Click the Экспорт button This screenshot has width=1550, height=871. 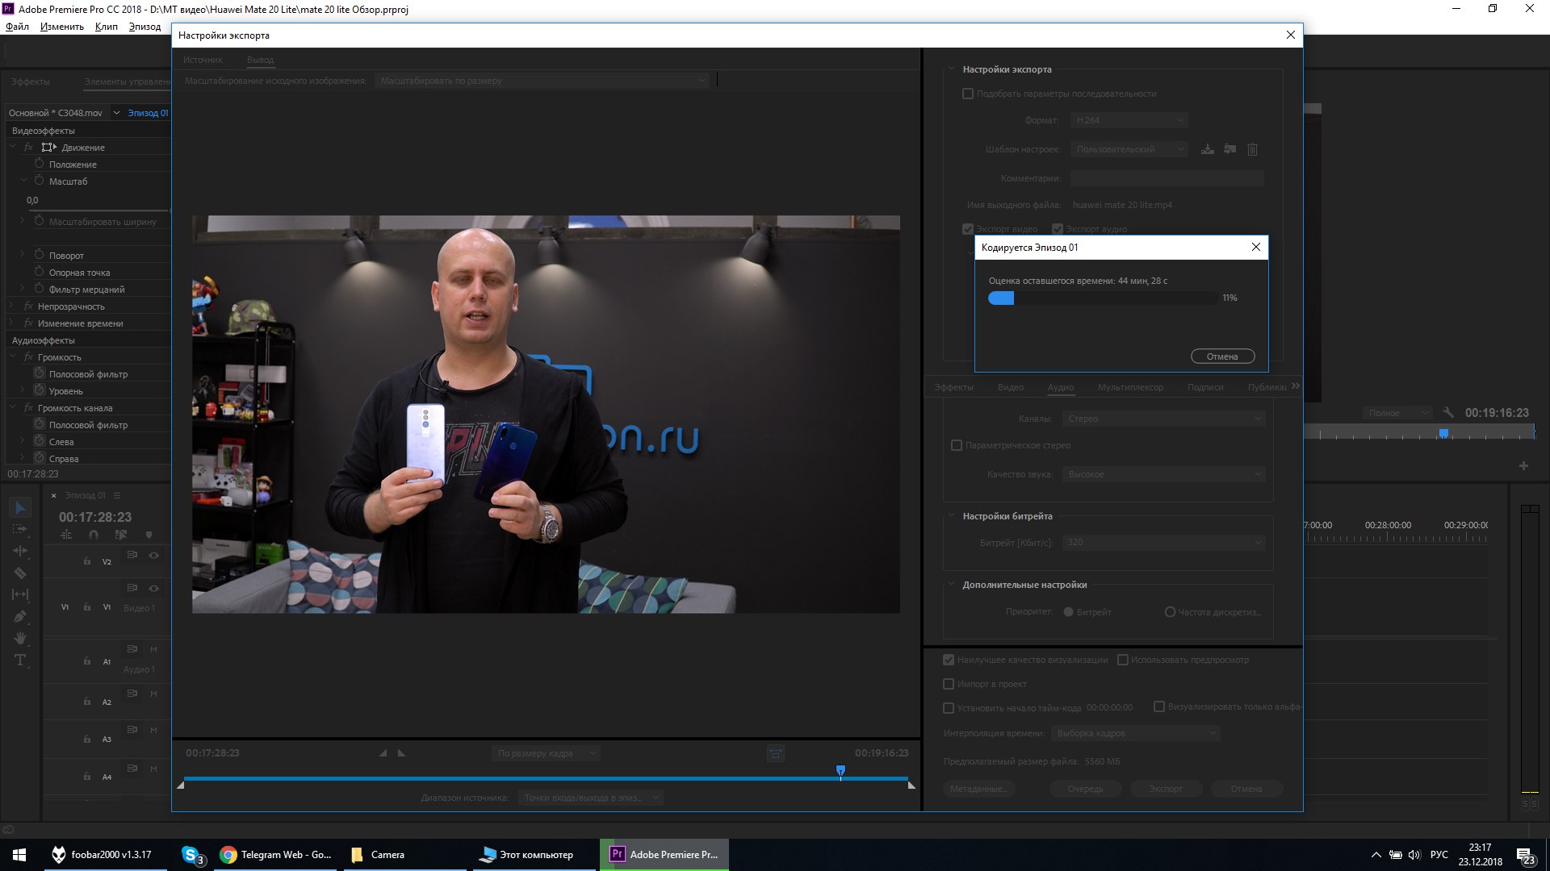click(x=1166, y=789)
